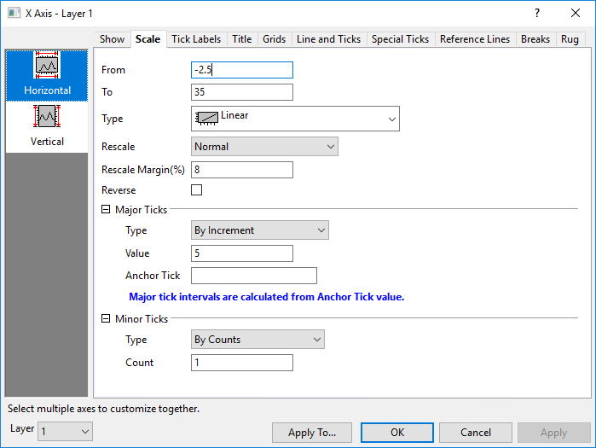Open the Layer number dropdown

tap(65, 432)
